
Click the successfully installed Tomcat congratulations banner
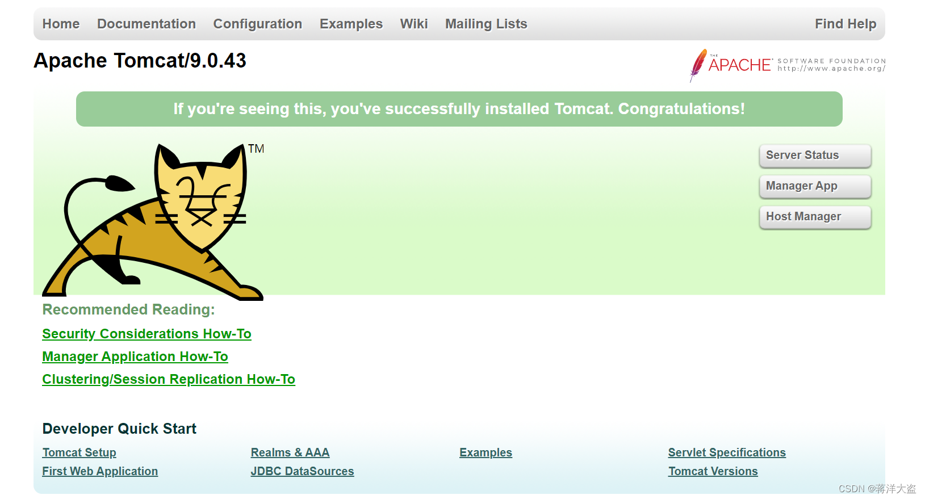(459, 109)
